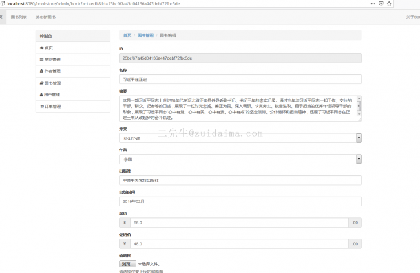Open the 分类 category dropdown

(240, 138)
